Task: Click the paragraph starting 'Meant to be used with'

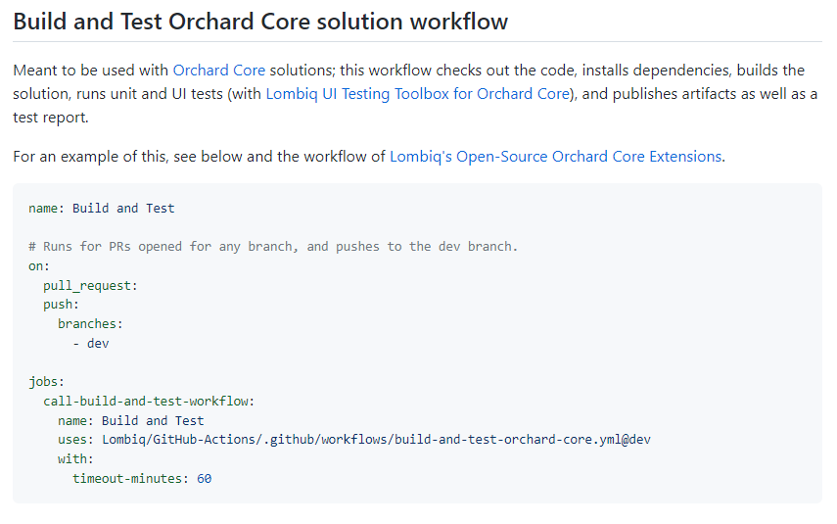Action: point(415,93)
